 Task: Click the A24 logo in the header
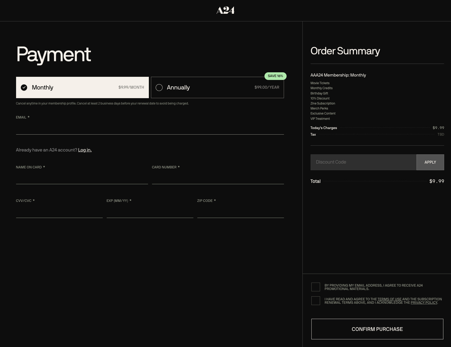point(226,10)
